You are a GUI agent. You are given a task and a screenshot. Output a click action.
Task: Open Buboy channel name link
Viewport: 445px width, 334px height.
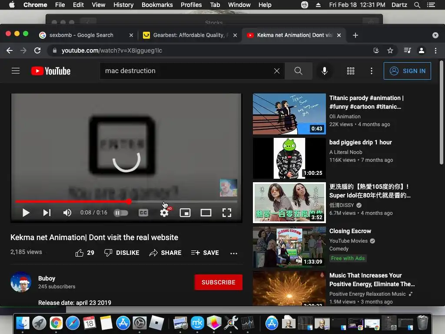tap(46, 278)
